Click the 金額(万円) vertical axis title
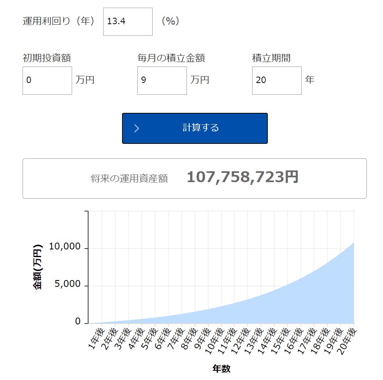Screen dimensions: 383x380 37,267
